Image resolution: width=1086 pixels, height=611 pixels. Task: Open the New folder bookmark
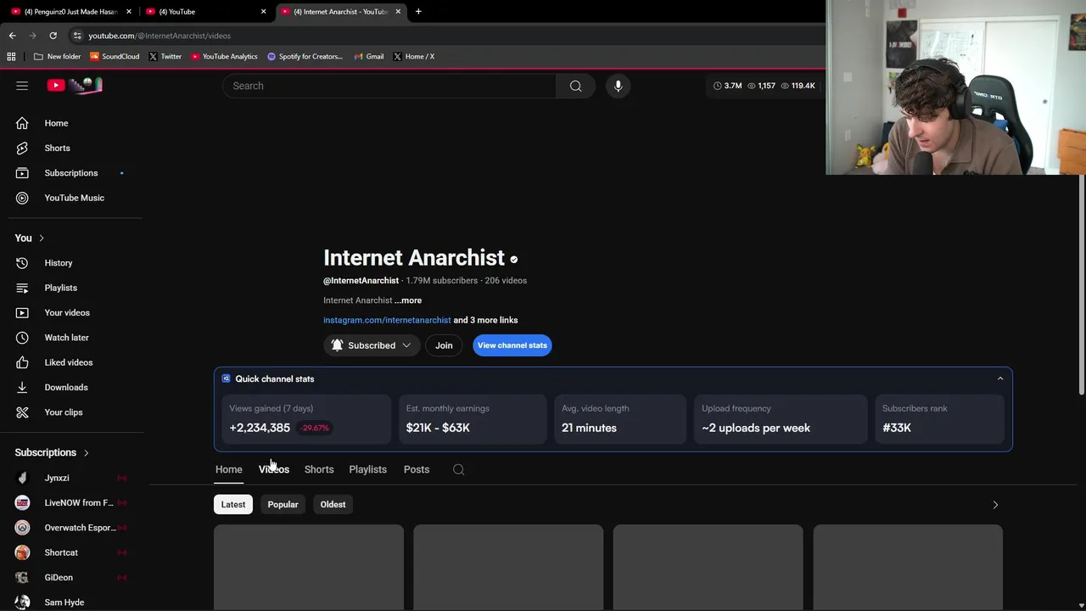click(57, 56)
